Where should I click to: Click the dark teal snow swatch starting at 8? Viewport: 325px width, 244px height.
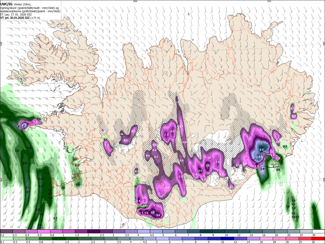pos(206,232)
